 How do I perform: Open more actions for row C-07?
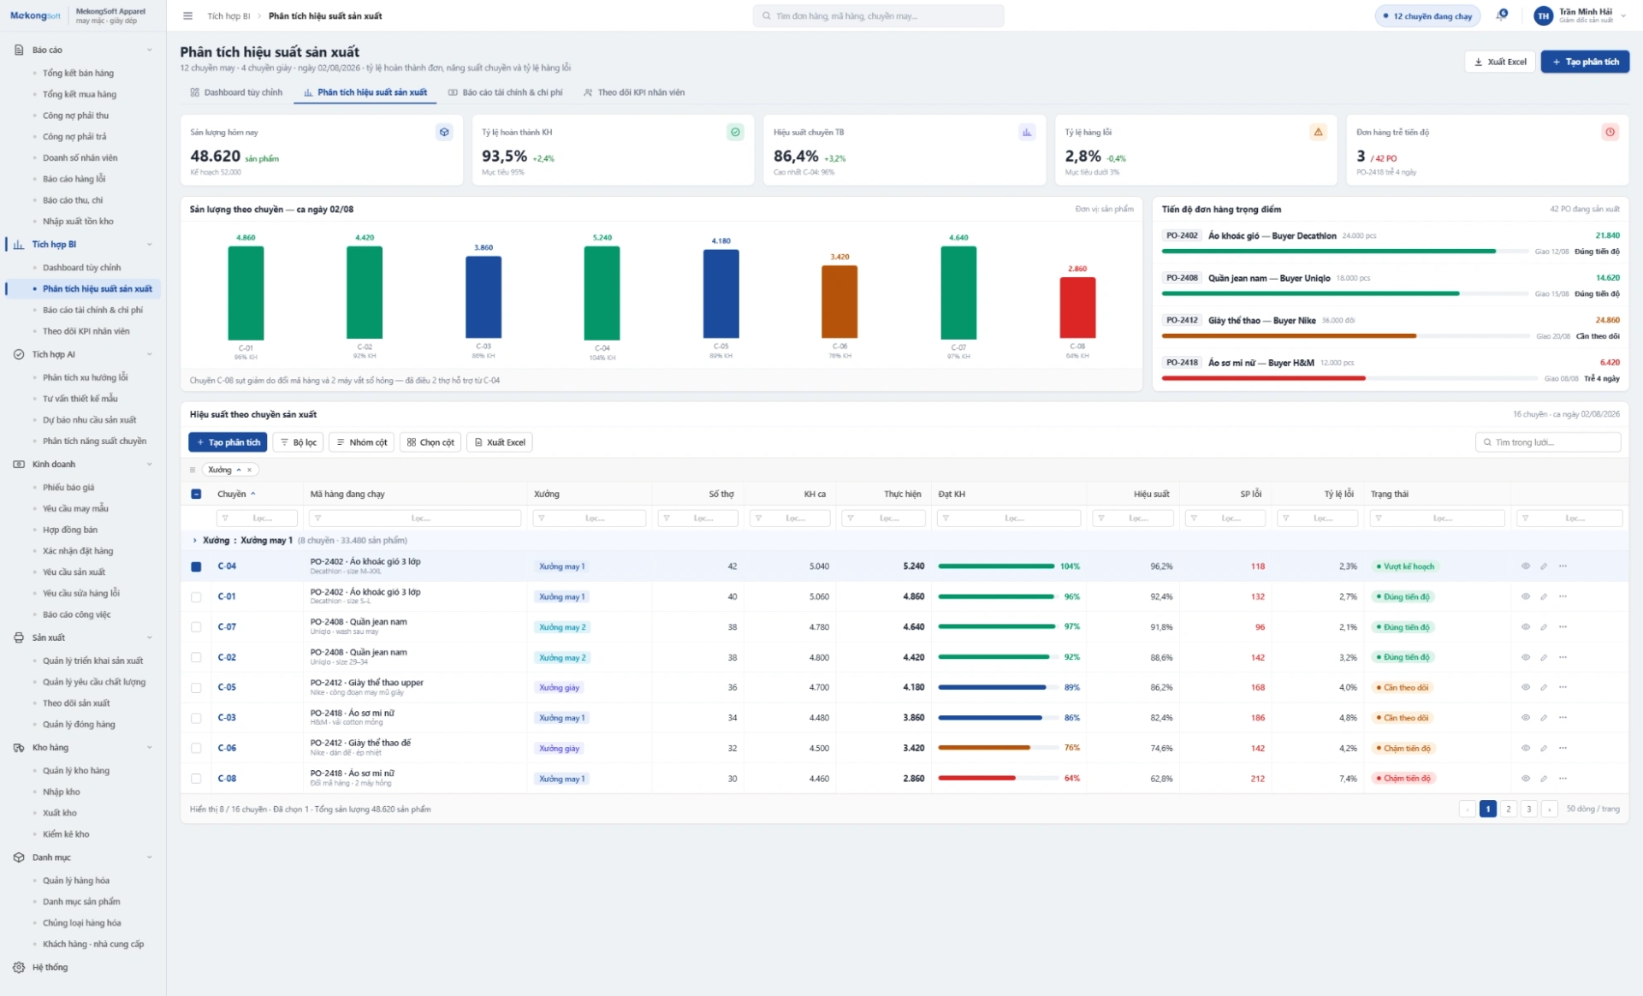pos(1563,627)
